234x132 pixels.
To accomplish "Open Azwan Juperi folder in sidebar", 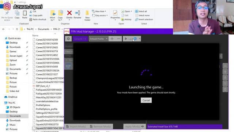I will tap(16, 56).
